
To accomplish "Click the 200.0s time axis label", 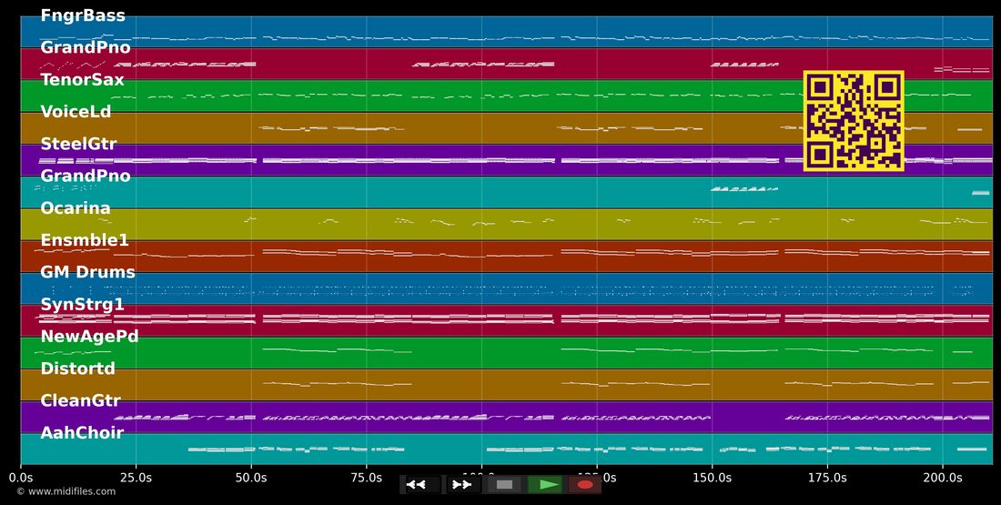I will (x=943, y=477).
